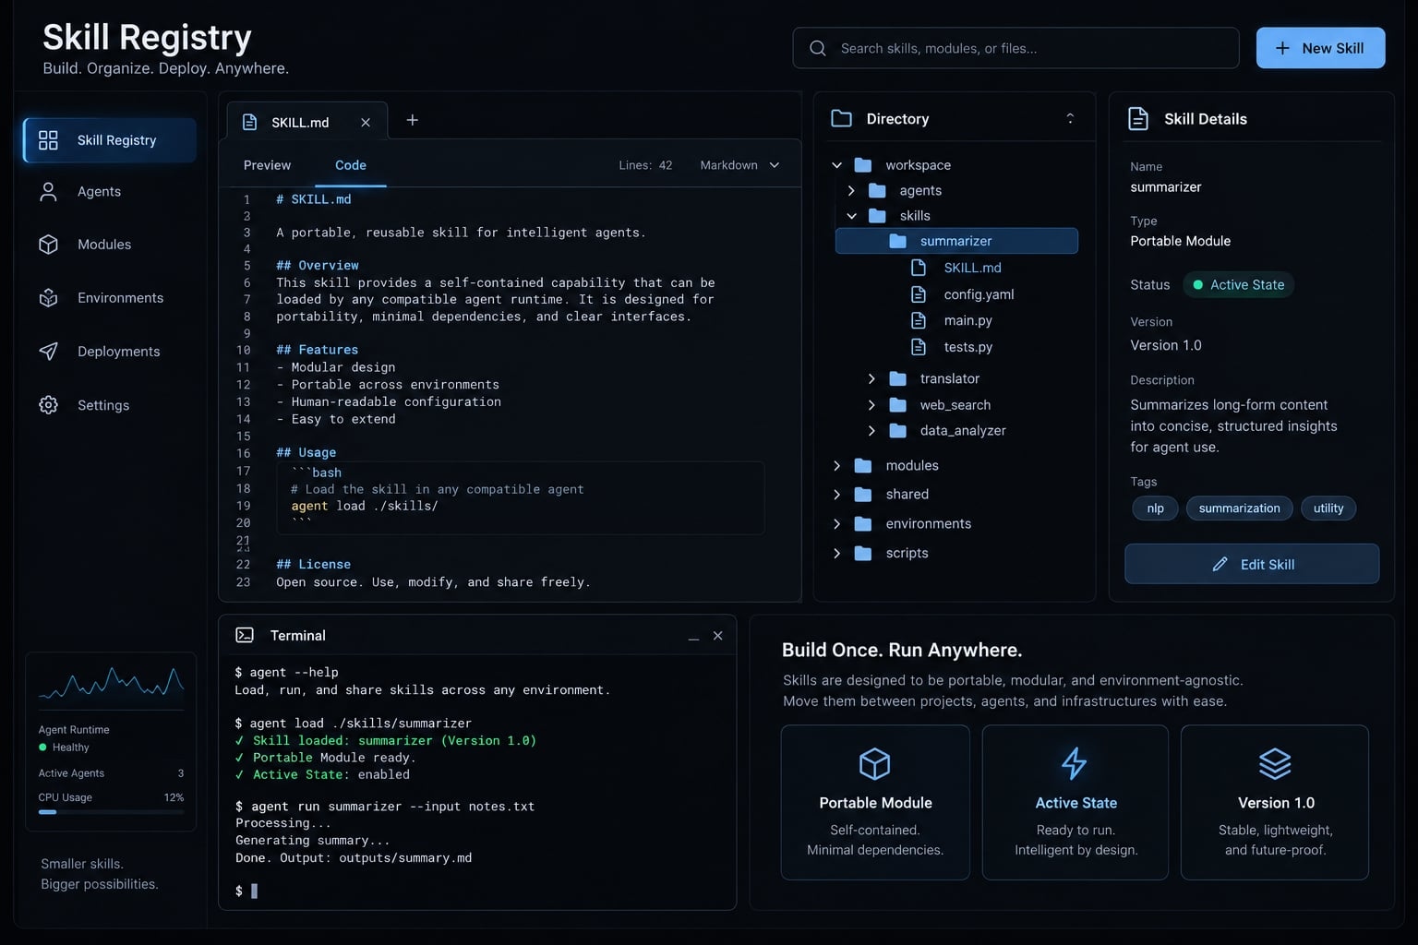This screenshot has width=1418, height=945.
Task: Switch to the Code tab
Action: 351,165
